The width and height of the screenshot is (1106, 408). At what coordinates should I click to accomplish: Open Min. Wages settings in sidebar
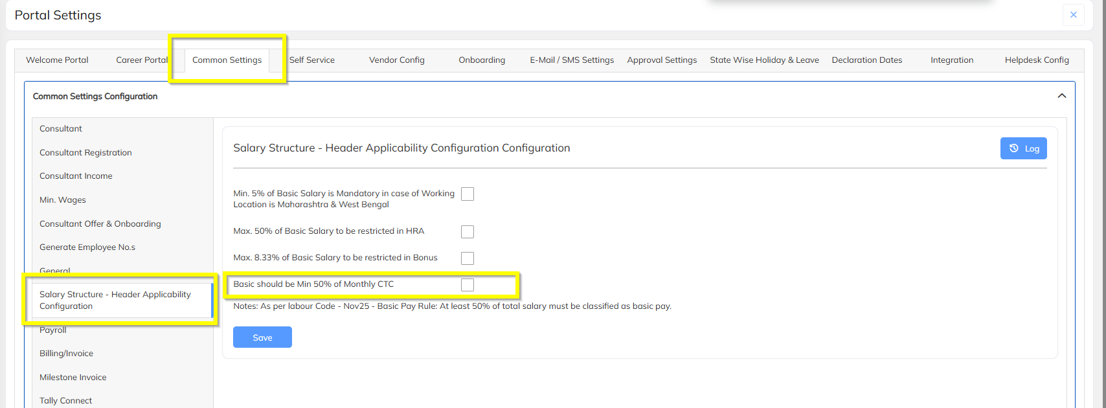click(x=63, y=200)
